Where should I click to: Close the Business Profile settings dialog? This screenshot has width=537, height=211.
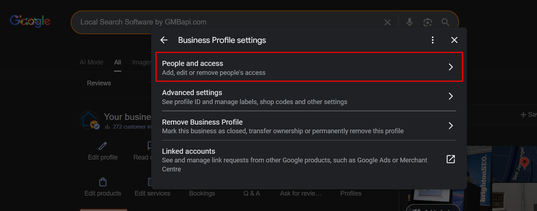pyautogui.click(x=454, y=40)
